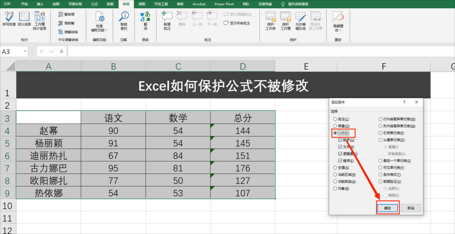Click the cell with 迪丽热扎
This screenshot has width=455, height=234.
(x=49, y=156)
